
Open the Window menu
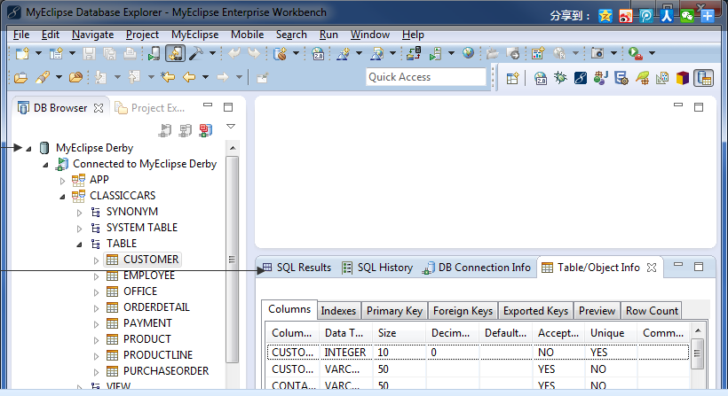coord(370,35)
